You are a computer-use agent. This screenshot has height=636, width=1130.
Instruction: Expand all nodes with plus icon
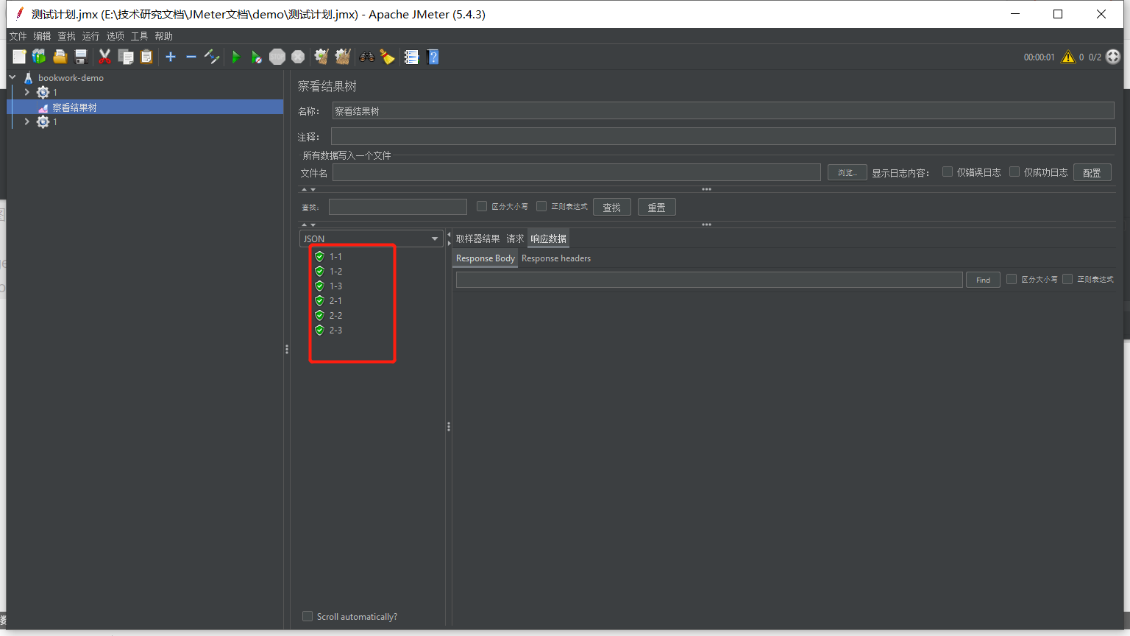171,57
